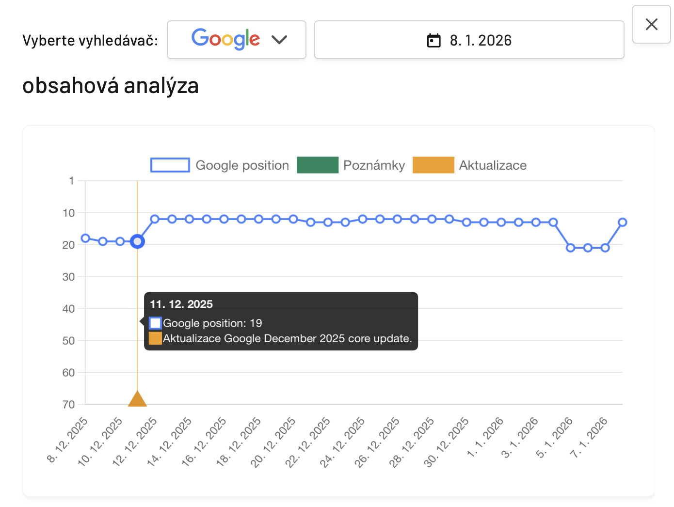Click the highlighted data point for 11. 12. 2025
This screenshot has width=674, height=507.
tap(137, 241)
